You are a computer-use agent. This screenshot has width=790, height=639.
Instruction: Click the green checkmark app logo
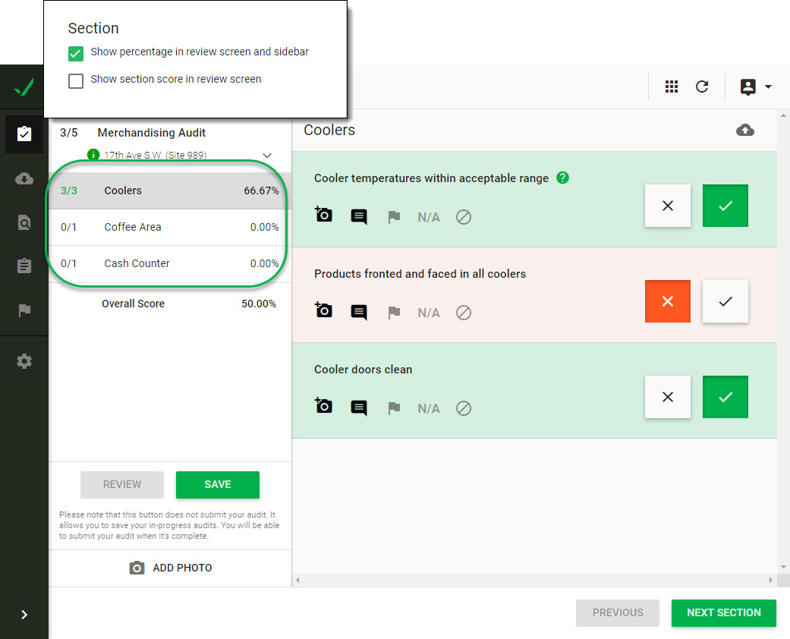24,87
